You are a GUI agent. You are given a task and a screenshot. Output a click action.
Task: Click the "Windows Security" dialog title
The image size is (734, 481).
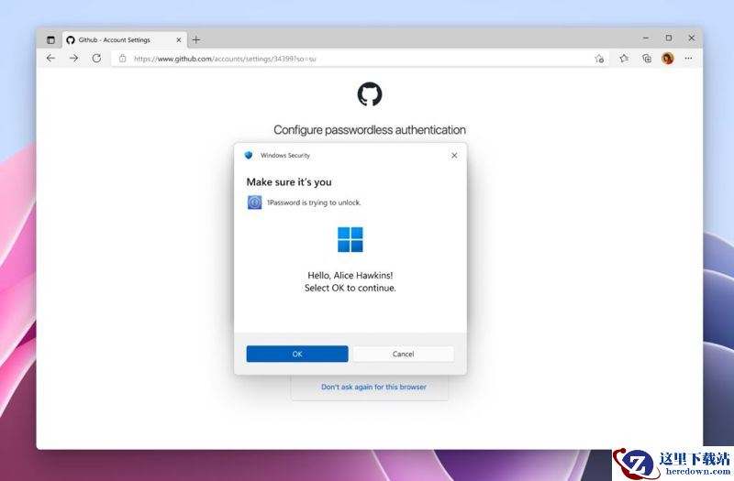coord(285,155)
